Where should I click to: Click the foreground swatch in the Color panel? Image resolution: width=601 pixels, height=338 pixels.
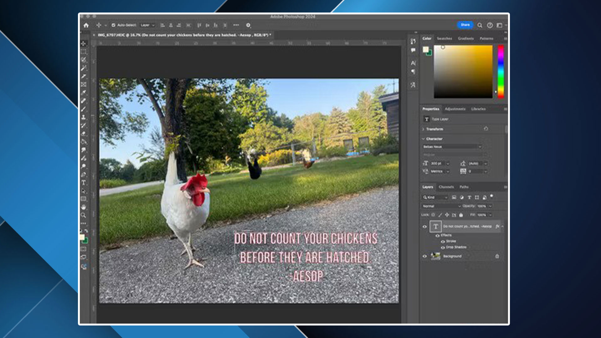[x=426, y=49]
